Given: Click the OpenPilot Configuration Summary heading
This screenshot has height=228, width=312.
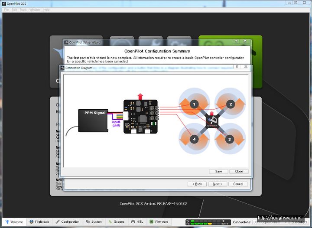Looking at the screenshot, I should (157, 51).
